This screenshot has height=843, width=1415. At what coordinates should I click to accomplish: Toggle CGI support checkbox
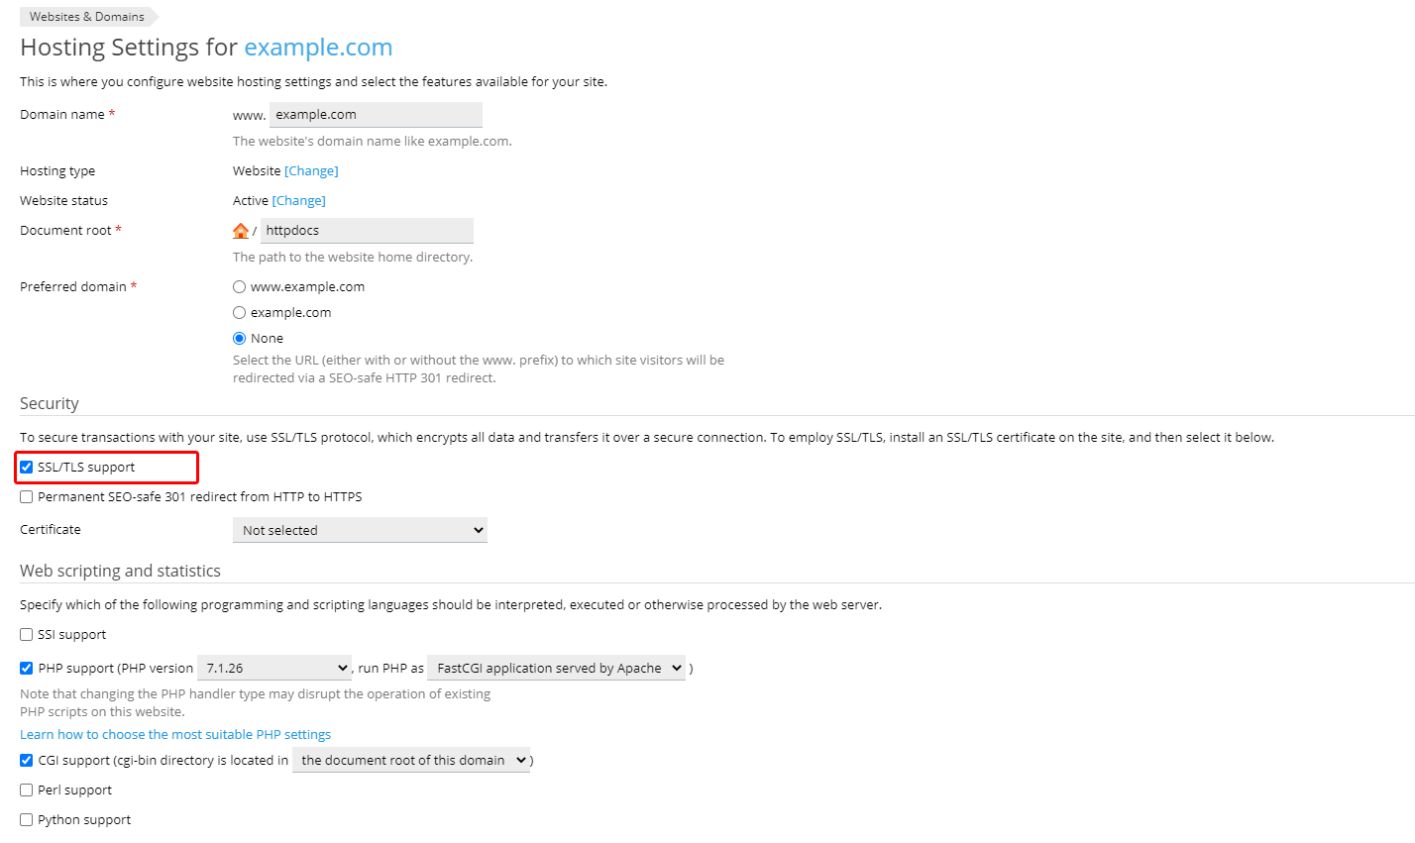click(27, 761)
